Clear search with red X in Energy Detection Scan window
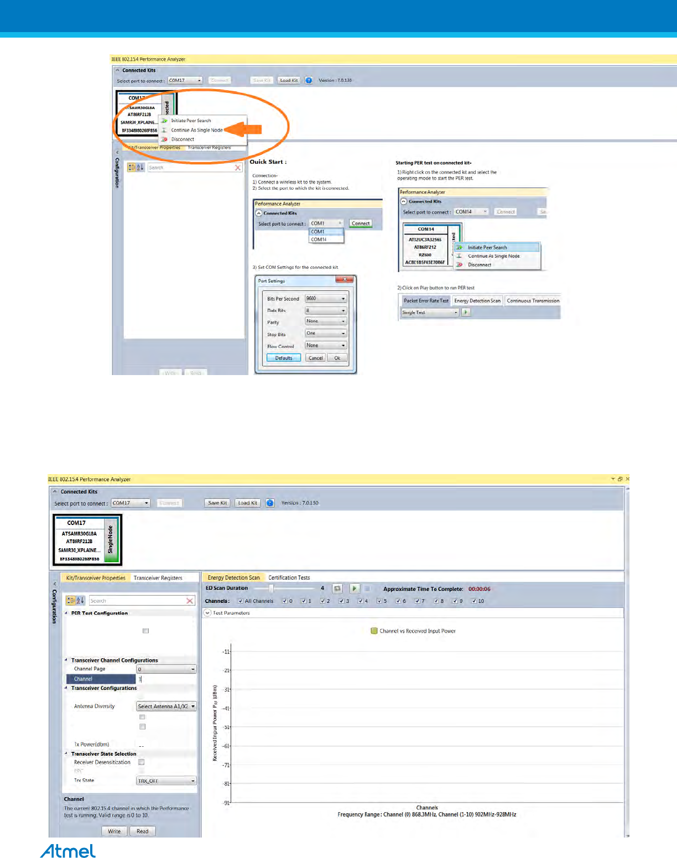The height and width of the screenshot is (858, 677). (190, 600)
